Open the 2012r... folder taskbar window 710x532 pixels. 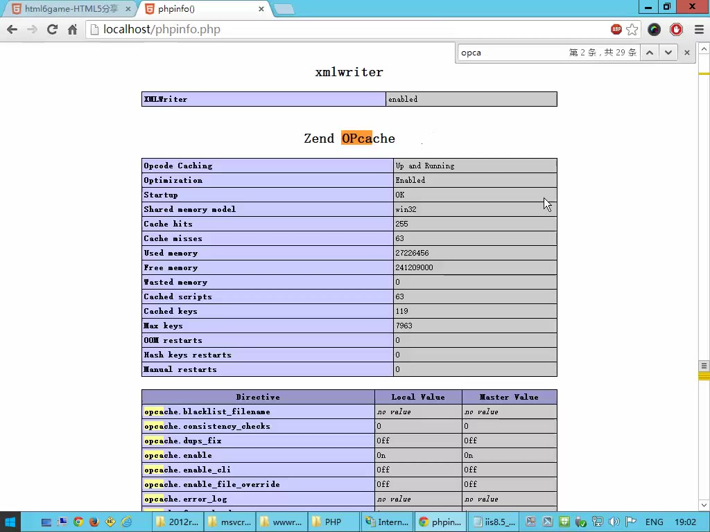(177, 522)
